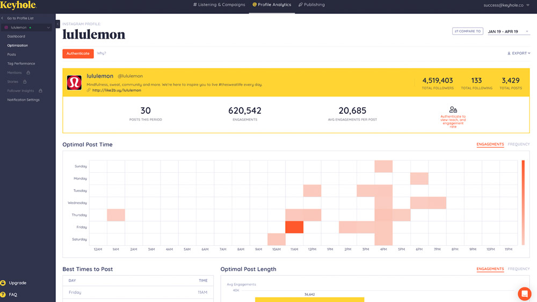Open the success@keyhole.co account menu

pos(506,5)
